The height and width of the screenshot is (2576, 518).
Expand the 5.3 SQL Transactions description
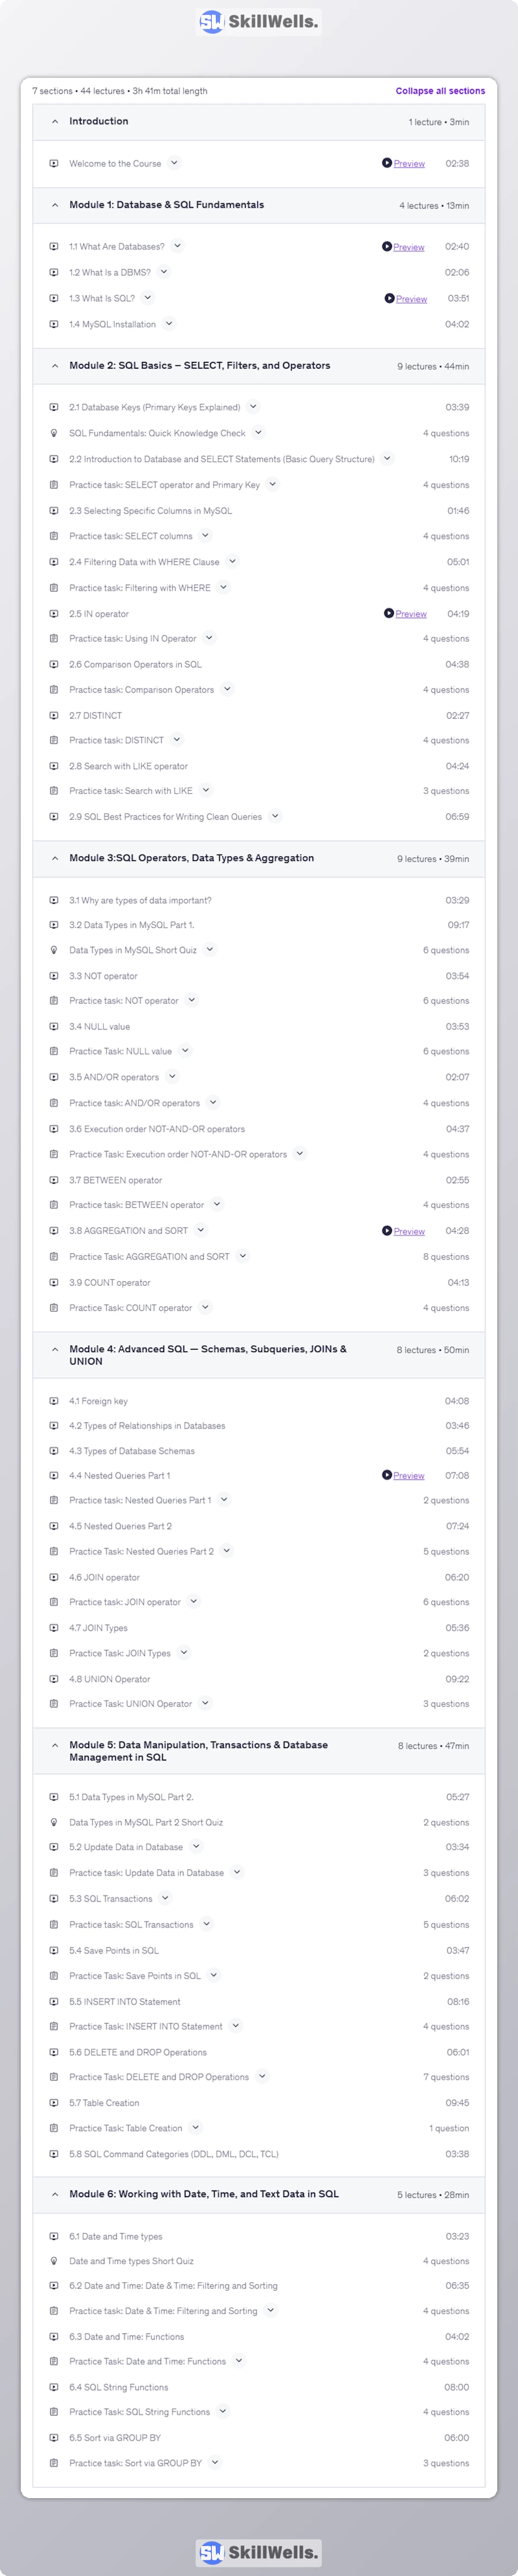[166, 1898]
